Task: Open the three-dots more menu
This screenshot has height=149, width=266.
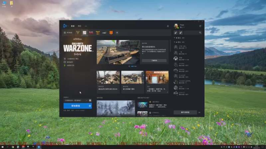Action: (86, 26)
